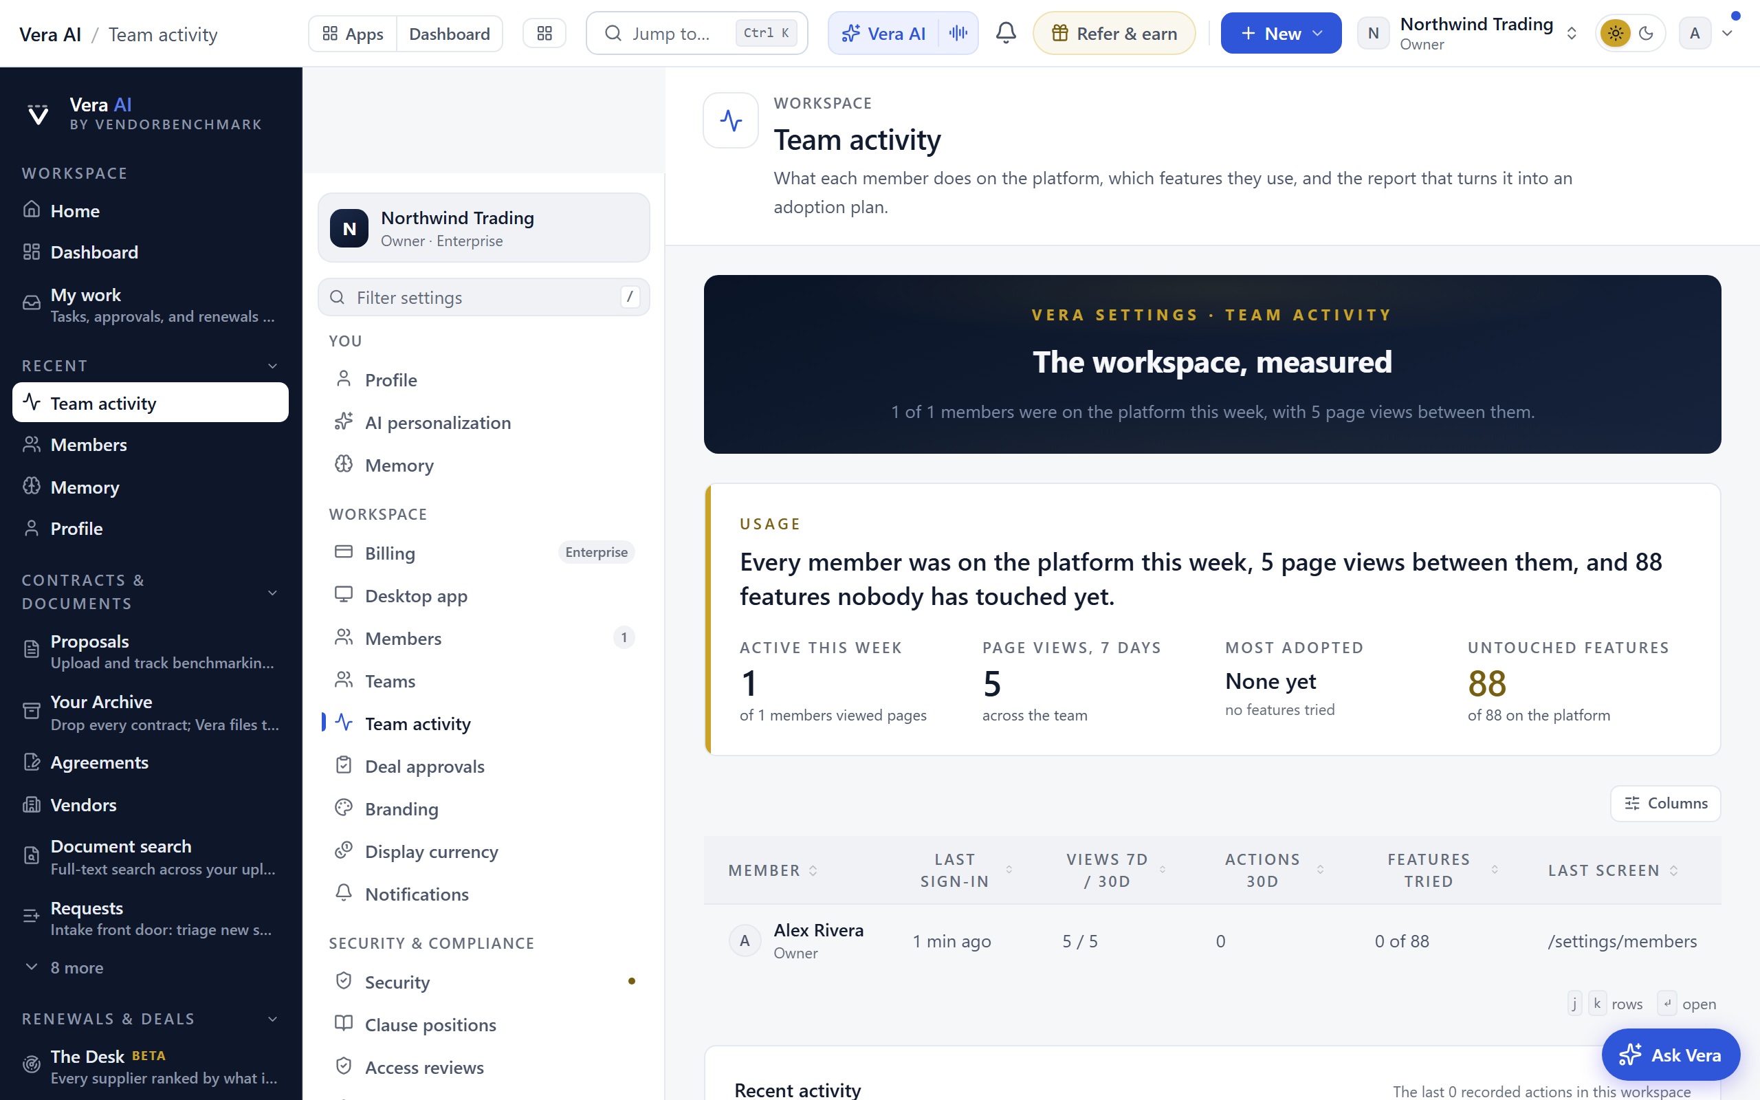Screen dimensions: 1760x1100
Task: Go to Dashboard in top bar
Action: [450, 34]
